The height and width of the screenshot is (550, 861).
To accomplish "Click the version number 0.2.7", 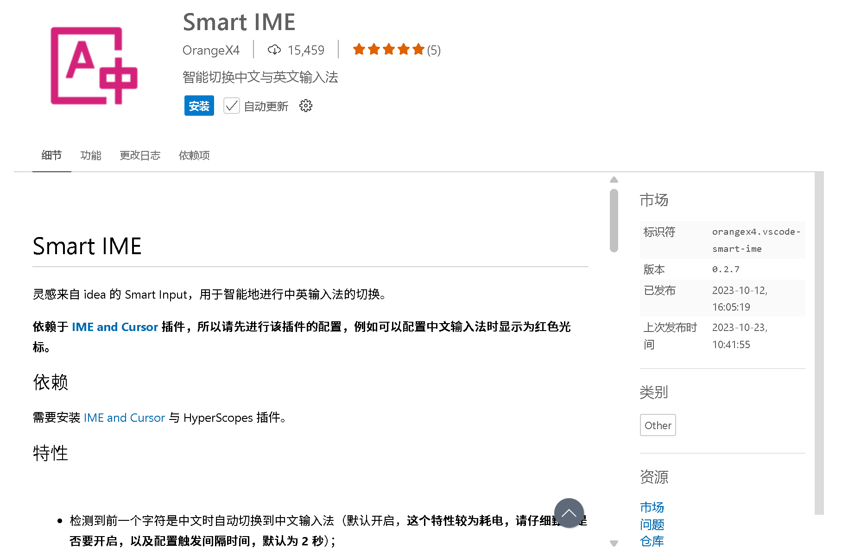I will click(x=726, y=269).
